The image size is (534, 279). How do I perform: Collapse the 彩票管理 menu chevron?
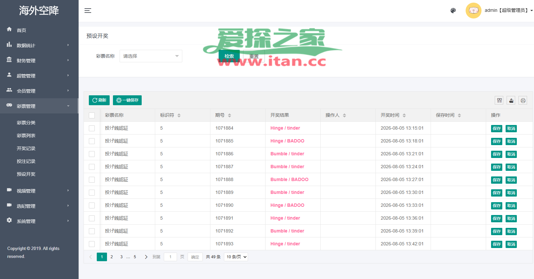click(x=68, y=106)
